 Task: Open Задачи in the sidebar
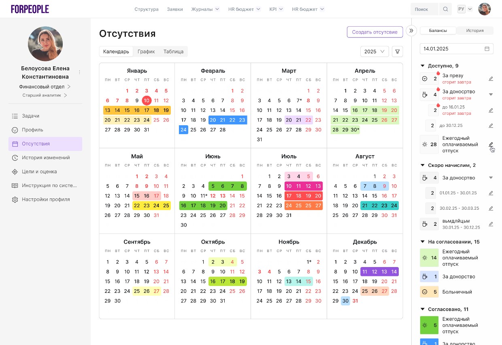click(x=31, y=116)
